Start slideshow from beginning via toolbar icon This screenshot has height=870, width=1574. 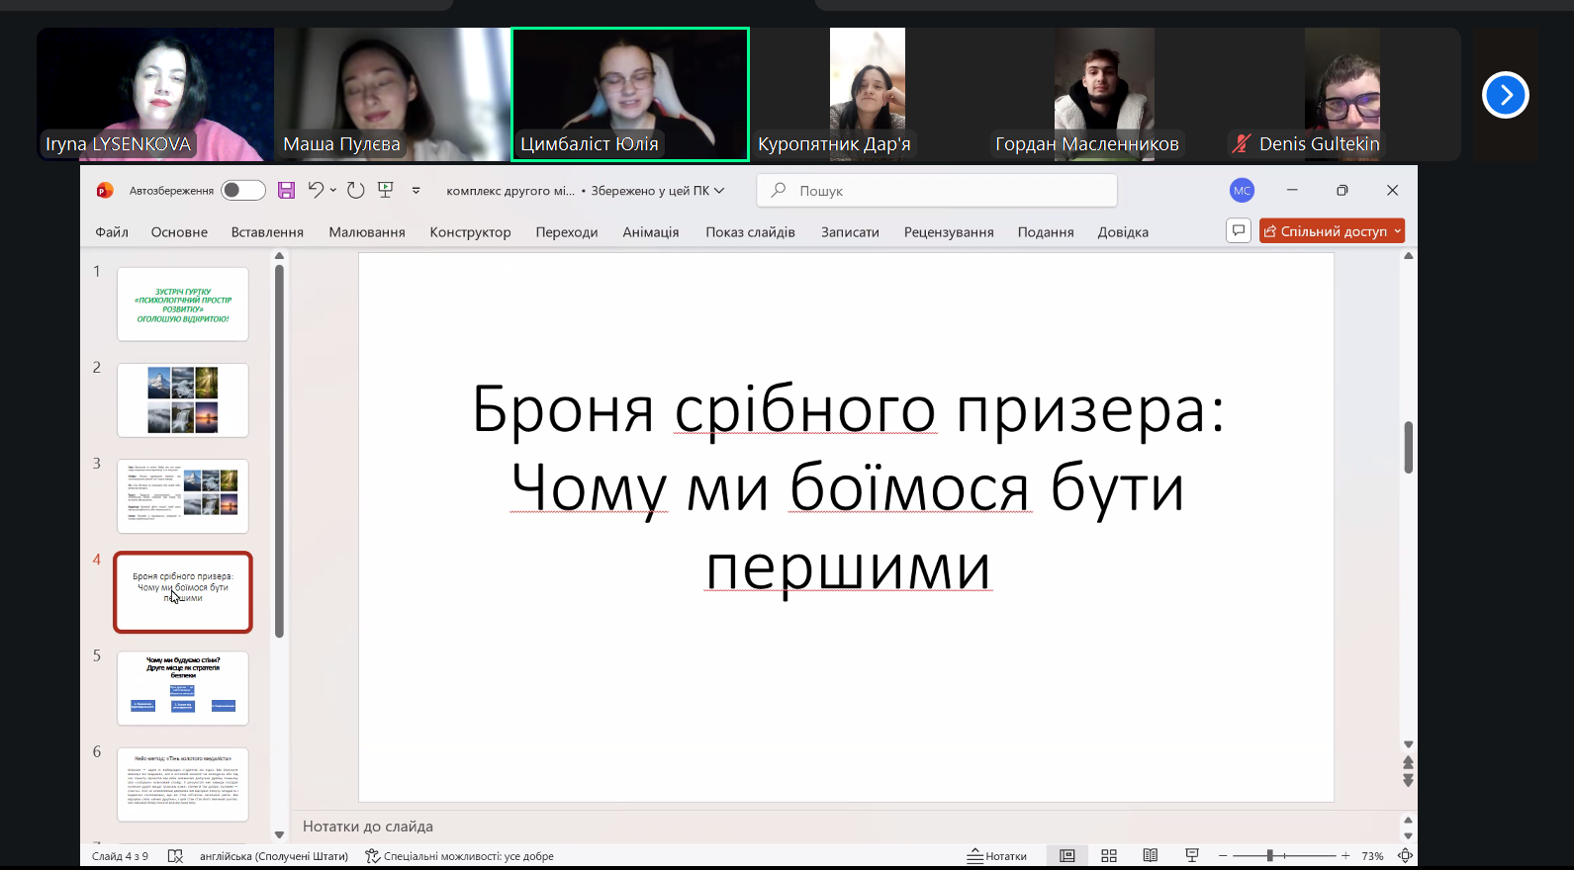tap(386, 190)
